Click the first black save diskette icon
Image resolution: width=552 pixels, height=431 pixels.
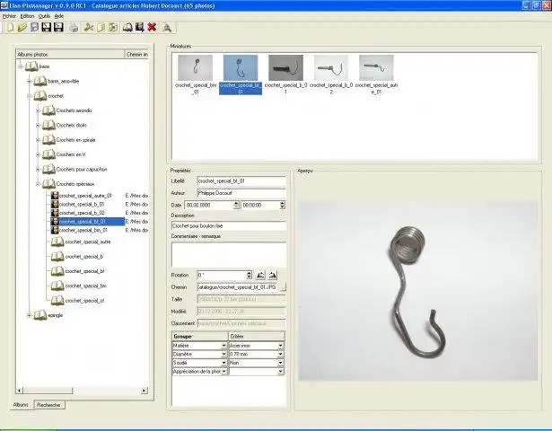(x=47, y=27)
